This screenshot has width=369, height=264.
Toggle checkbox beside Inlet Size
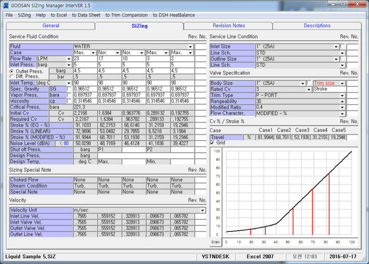click(x=343, y=46)
